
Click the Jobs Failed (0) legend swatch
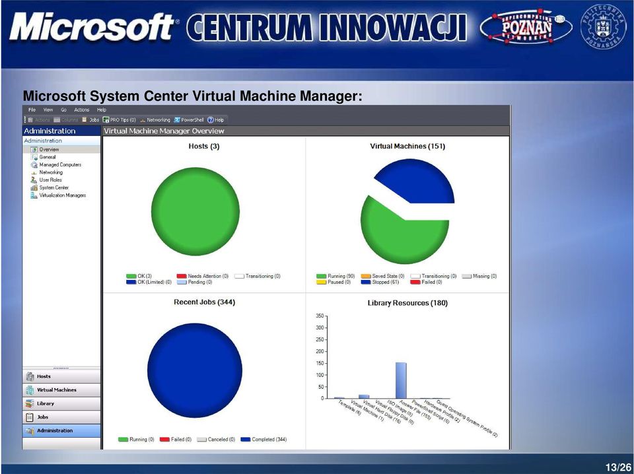[164, 440]
